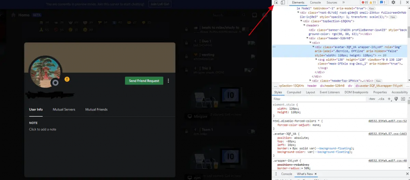Switch to the Mutual Friends tab
The width and height of the screenshot is (410, 180).
[96, 109]
